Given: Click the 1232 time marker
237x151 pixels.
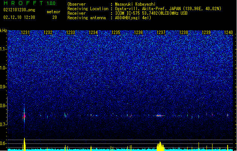Looking at the screenshot, I should coord(48,32).
